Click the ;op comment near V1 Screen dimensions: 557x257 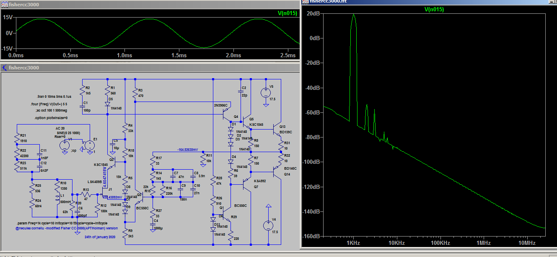74,150
